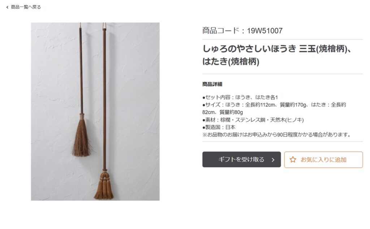
Task: Click the long broom handle in photo
Action: pos(104,99)
